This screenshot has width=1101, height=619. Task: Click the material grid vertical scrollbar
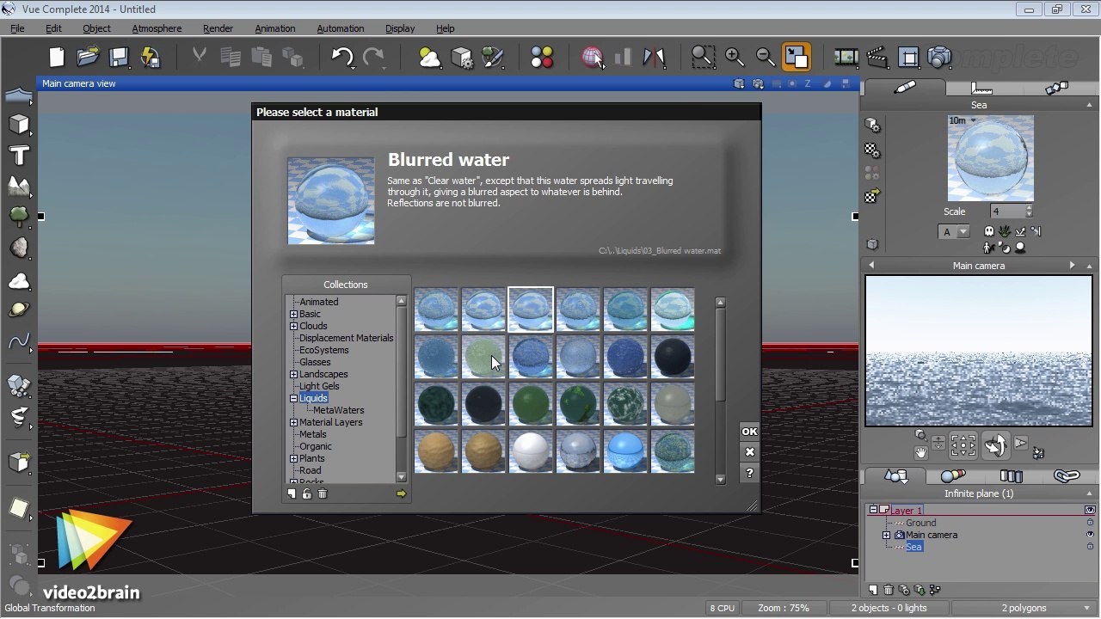720,389
